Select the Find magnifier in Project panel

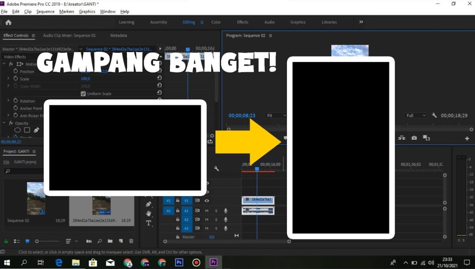coord(100,241)
